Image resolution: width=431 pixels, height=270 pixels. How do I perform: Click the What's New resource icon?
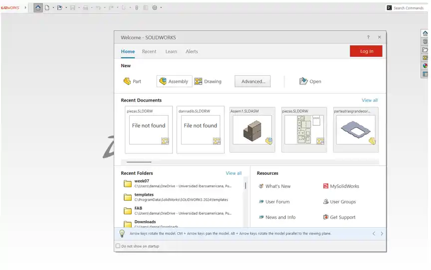(261, 186)
